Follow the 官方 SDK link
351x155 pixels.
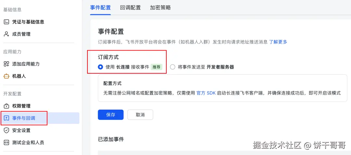click(204, 93)
